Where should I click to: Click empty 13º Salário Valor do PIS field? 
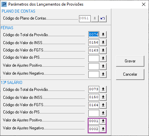[x=94, y=113]
